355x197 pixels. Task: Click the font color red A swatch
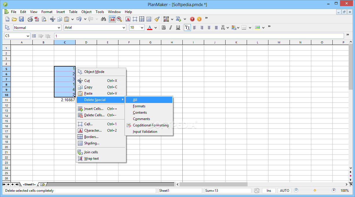tap(149, 27)
